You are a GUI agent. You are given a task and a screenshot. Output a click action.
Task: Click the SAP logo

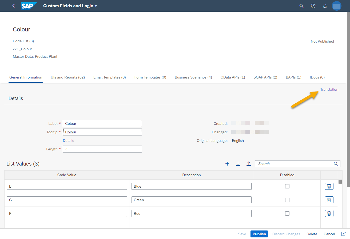pyautogui.click(x=29, y=6)
